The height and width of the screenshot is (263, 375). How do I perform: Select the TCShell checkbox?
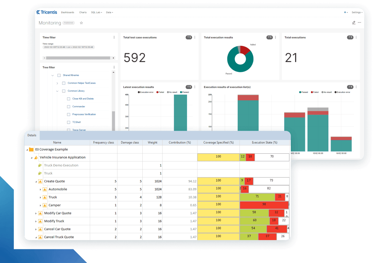tap(69, 122)
